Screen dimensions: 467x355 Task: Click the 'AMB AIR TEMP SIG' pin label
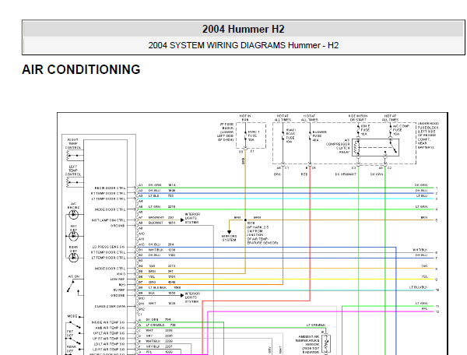click(x=110, y=328)
